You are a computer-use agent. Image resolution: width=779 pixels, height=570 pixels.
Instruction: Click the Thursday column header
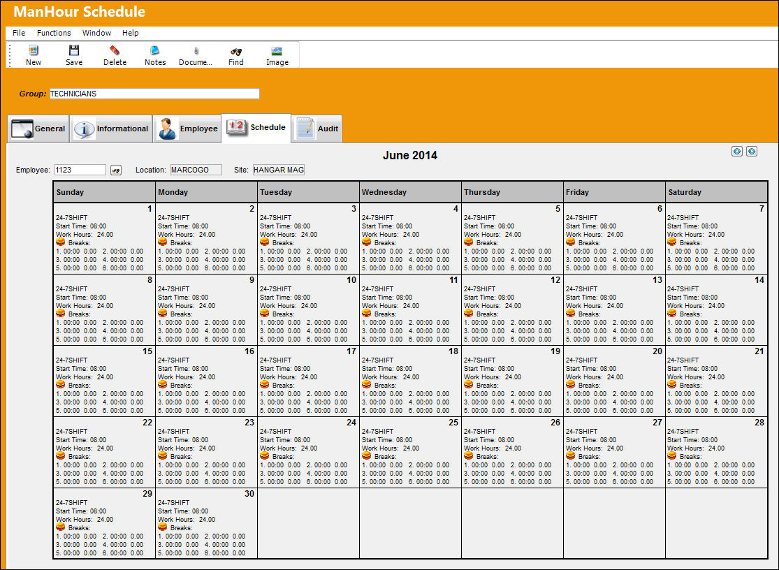[x=512, y=192]
